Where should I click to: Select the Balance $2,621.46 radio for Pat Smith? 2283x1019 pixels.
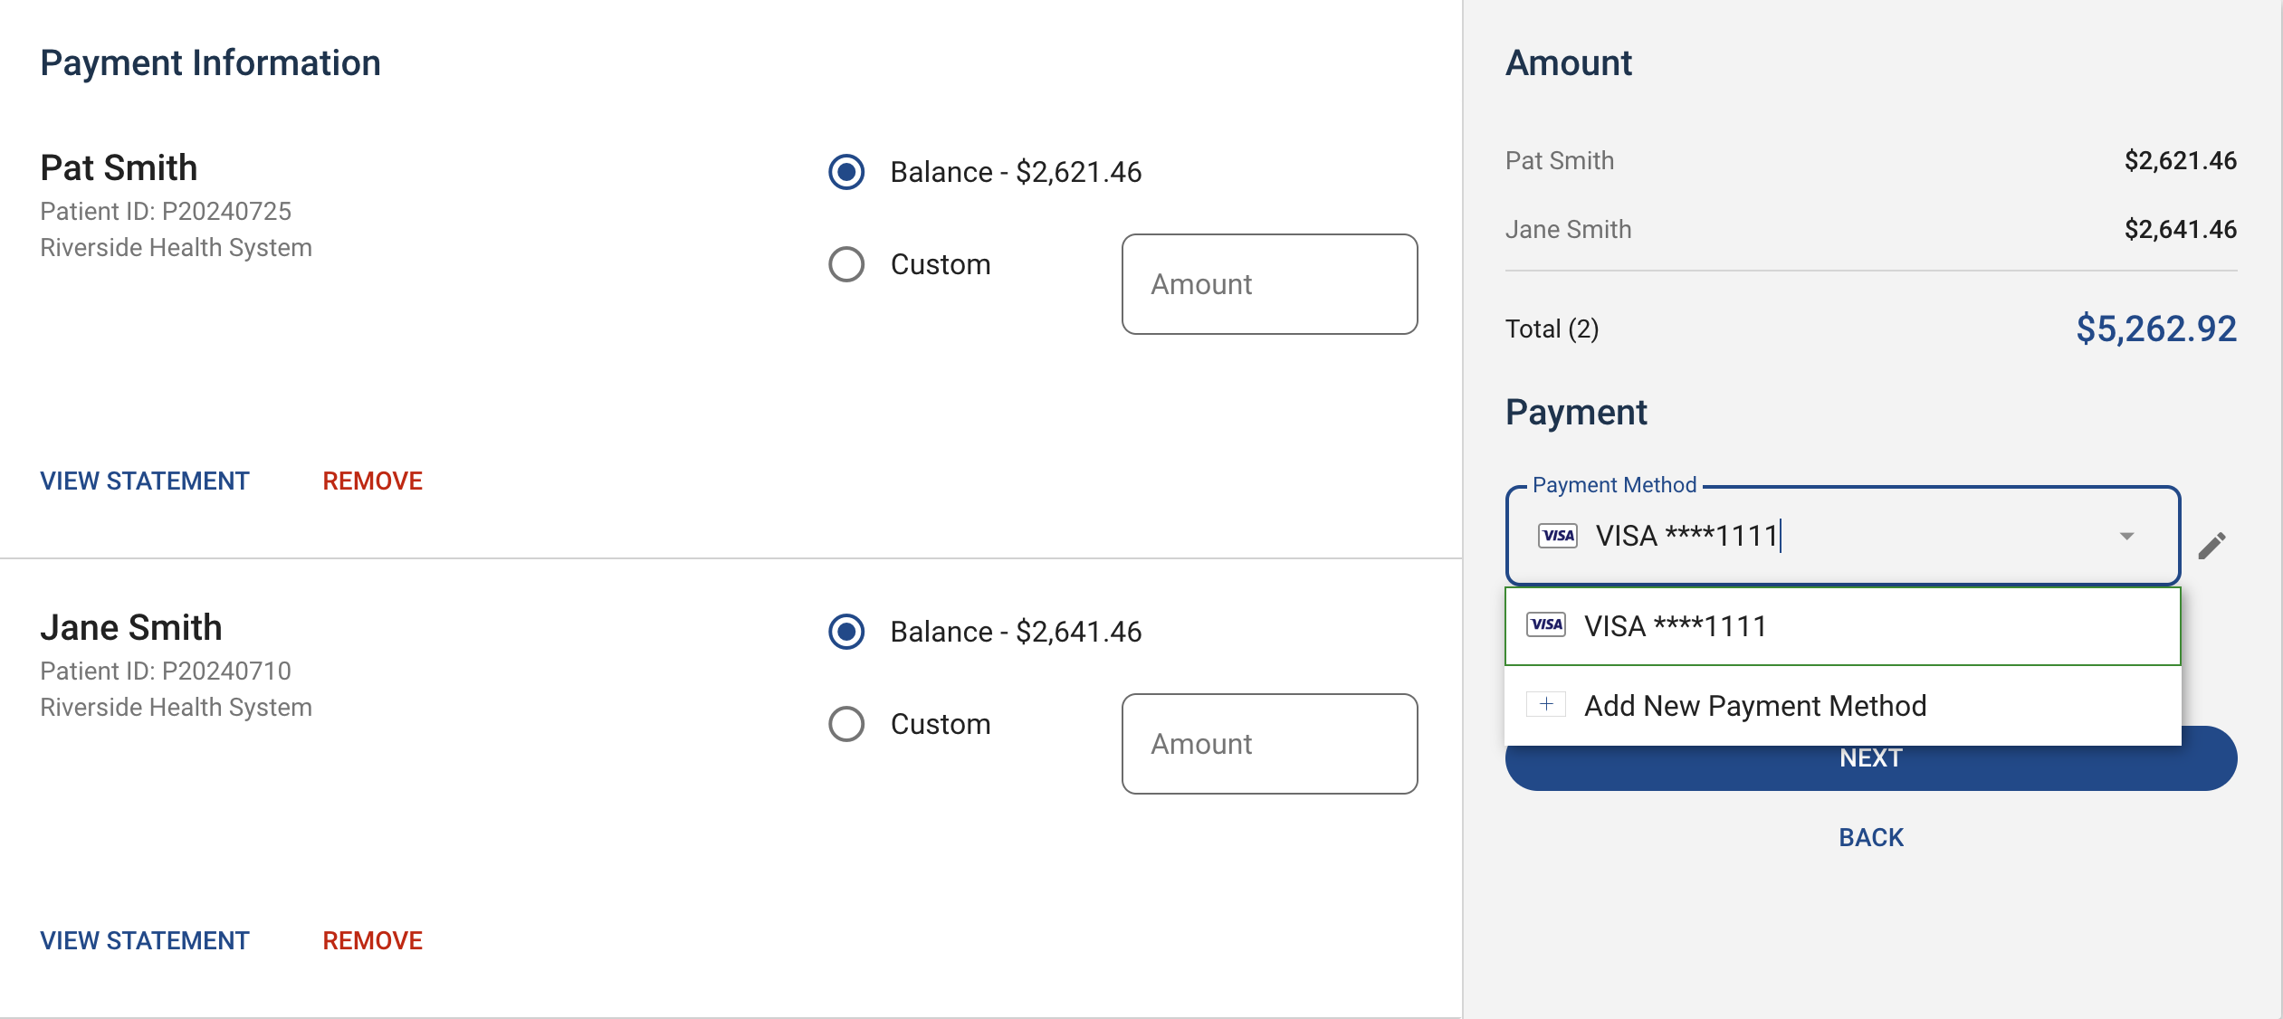tap(845, 173)
